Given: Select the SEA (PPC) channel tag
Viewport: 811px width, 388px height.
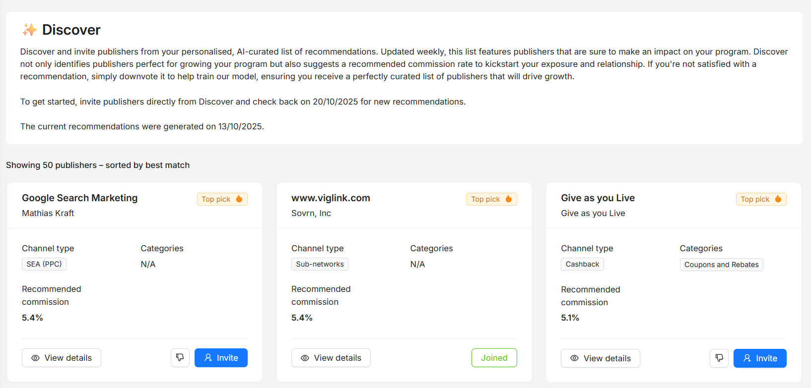Looking at the screenshot, I should click(x=44, y=264).
